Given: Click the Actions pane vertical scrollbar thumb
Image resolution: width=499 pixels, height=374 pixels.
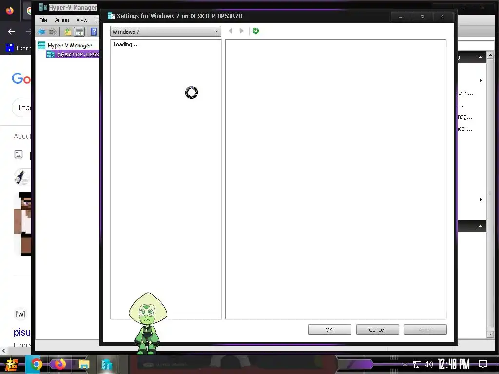Looking at the screenshot, I should point(490,193).
